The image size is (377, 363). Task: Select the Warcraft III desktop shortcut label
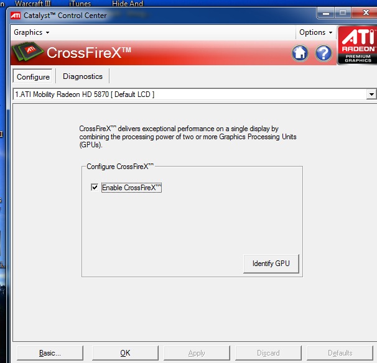coord(33,3)
